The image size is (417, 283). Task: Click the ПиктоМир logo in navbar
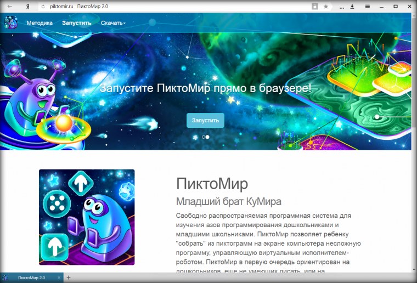click(11, 23)
